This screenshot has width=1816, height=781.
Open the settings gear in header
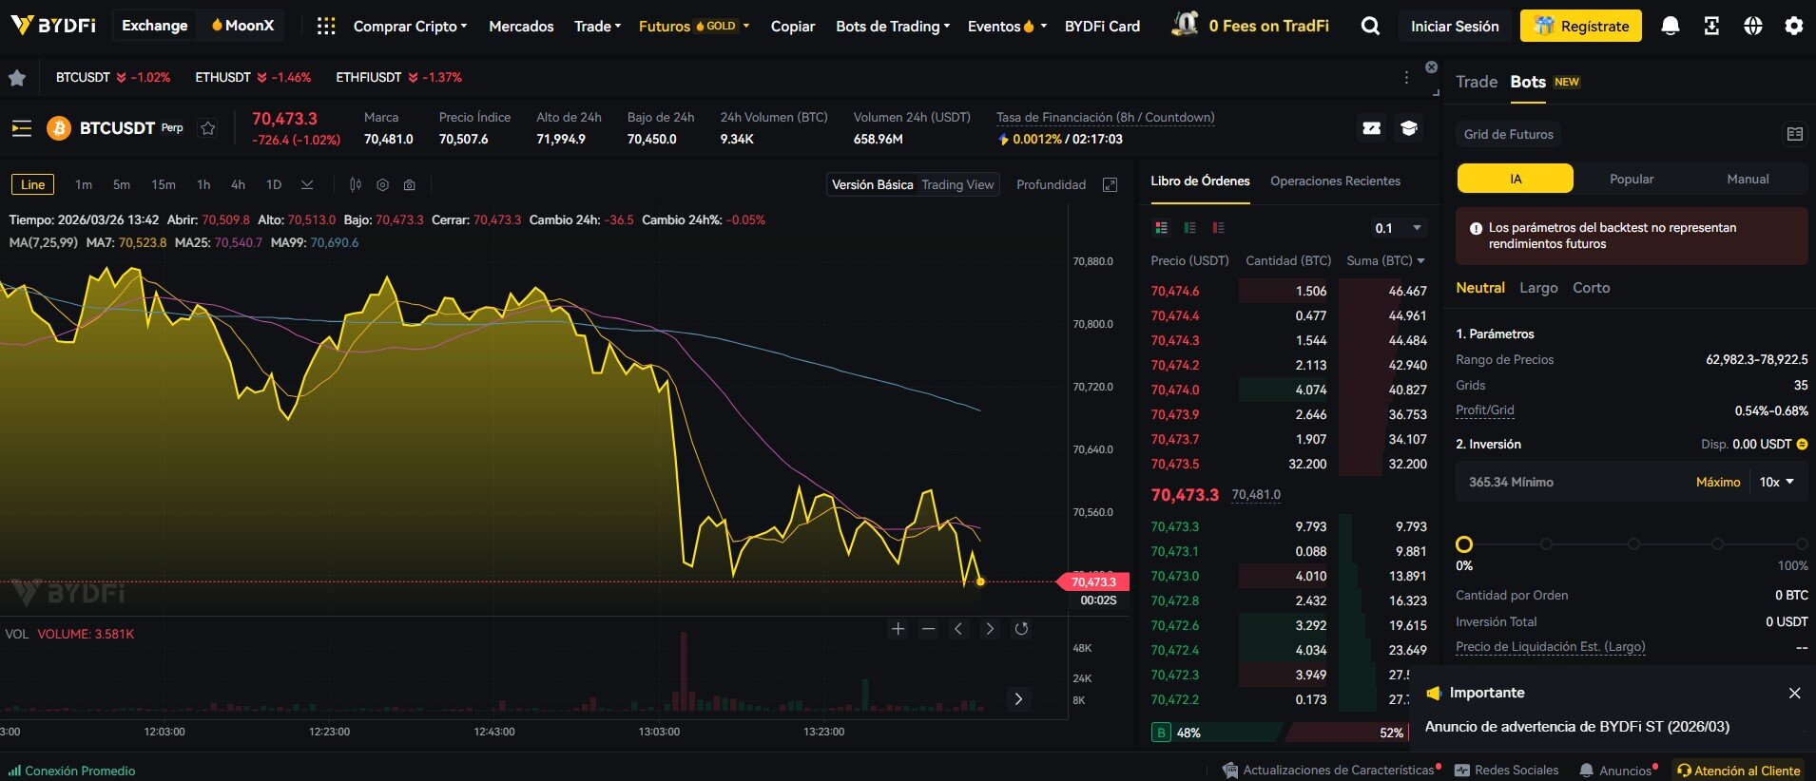[x=1794, y=27]
